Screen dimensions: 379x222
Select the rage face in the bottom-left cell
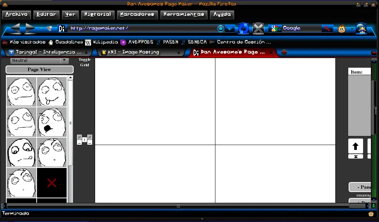point(21,183)
